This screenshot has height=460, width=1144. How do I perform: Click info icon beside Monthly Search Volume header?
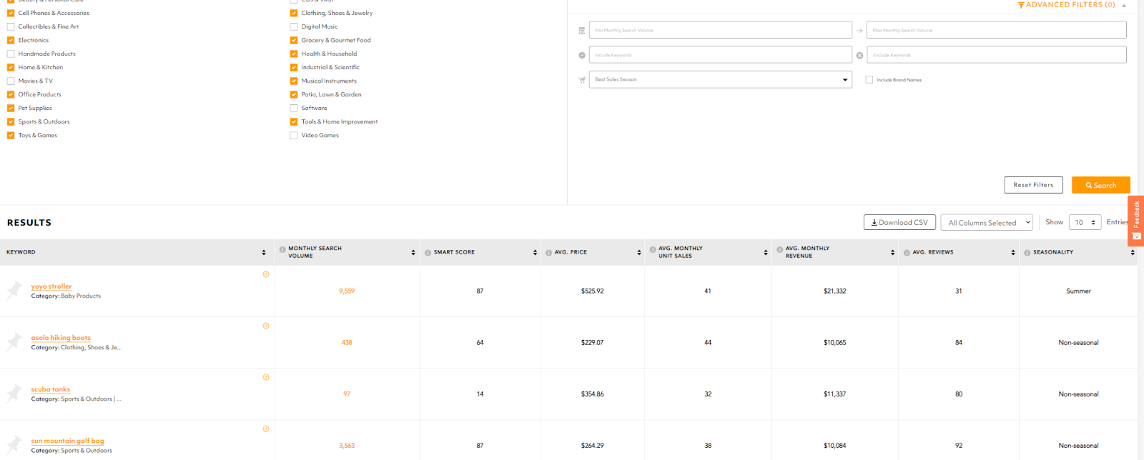282,250
